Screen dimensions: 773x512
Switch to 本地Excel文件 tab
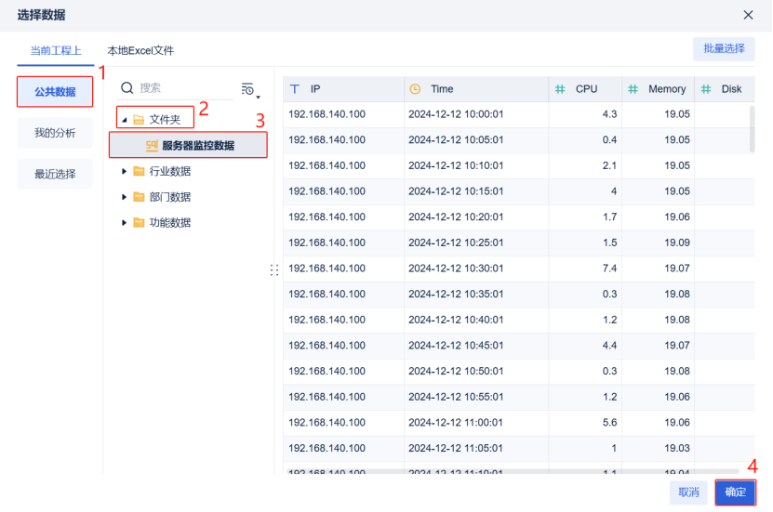click(140, 50)
